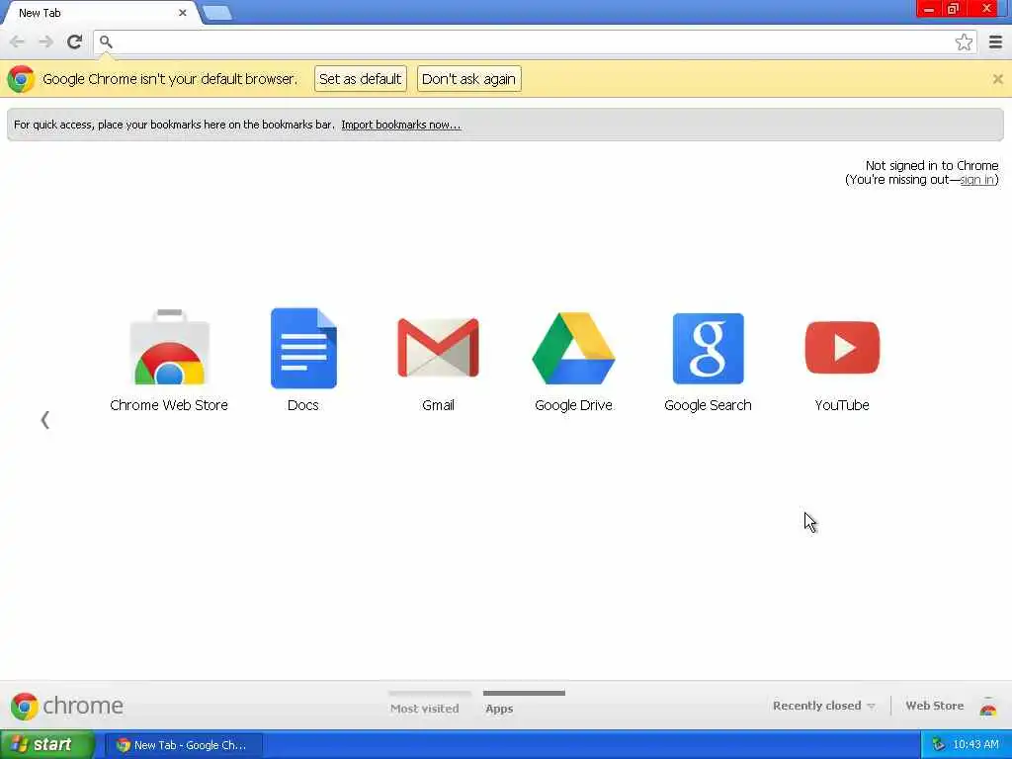Click the taskbar clock showing 10:43 AM
1012x759 pixels.
click(x=975, y=745)
